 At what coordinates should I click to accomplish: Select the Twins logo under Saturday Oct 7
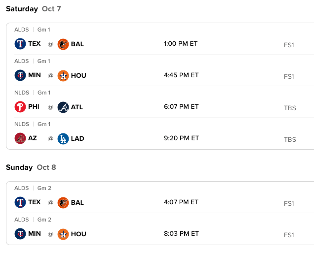point(20,75)
